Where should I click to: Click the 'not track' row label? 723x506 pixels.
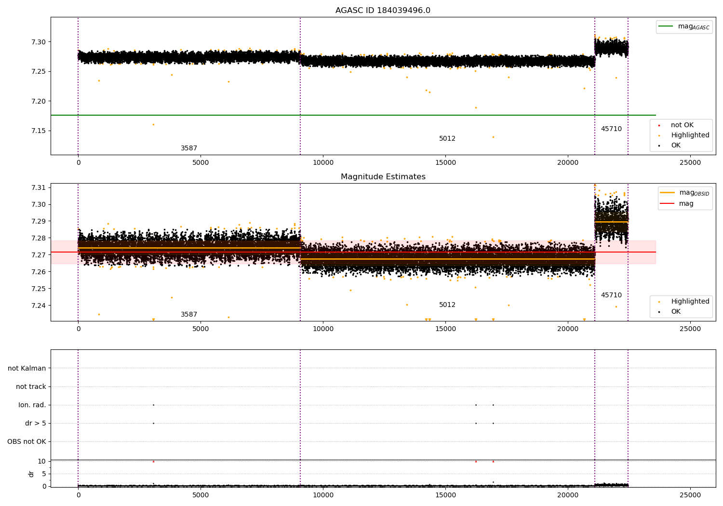click(31, 387)
